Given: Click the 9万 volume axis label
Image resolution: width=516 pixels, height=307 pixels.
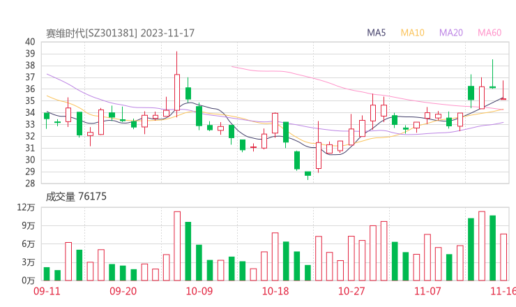Looking at the screenshot, I should point(29,225).
